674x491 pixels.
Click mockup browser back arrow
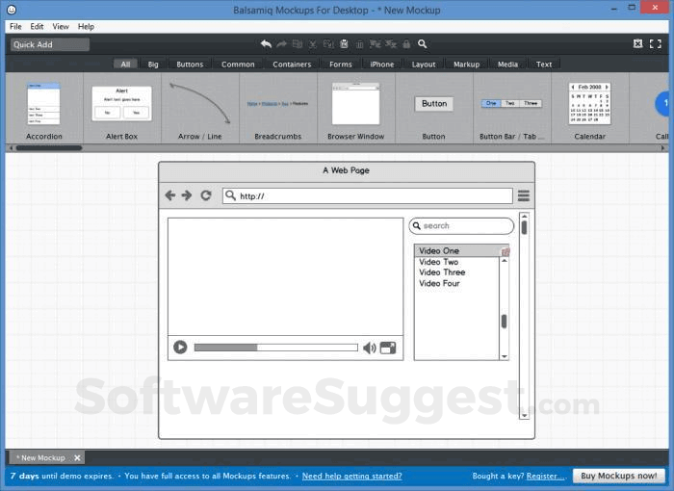170,195
